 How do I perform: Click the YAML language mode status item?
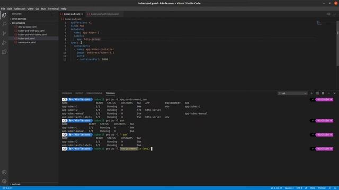pyautogui.click(x=313, y=188)
